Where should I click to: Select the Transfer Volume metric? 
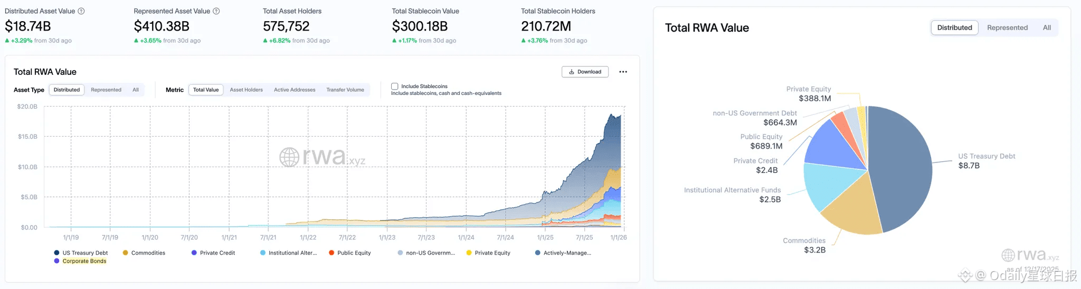point(345,90)
